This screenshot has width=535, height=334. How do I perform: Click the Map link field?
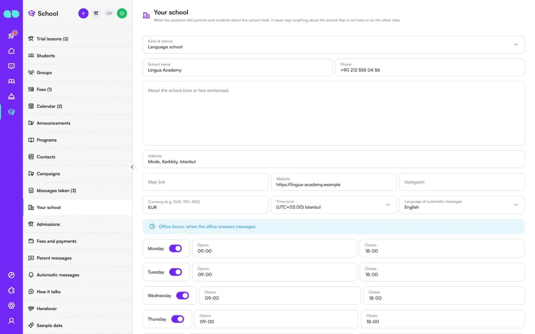tap(205, 182)
